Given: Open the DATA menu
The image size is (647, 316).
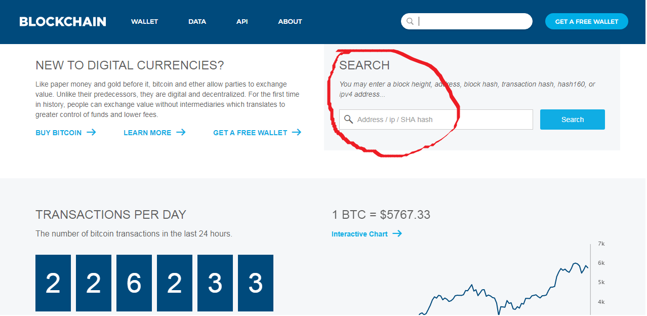Looking at the screenshot, I should tap(197, 22).
